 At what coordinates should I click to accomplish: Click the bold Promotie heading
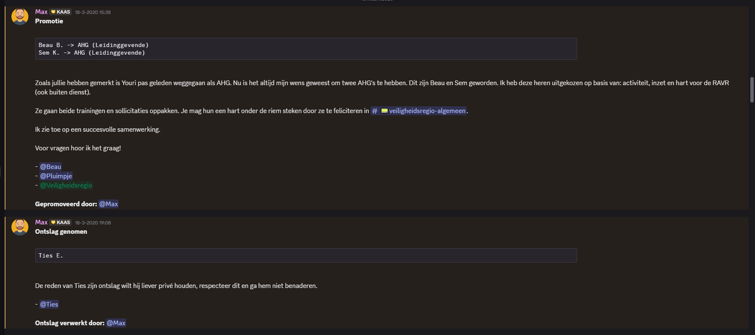(49, 21)
